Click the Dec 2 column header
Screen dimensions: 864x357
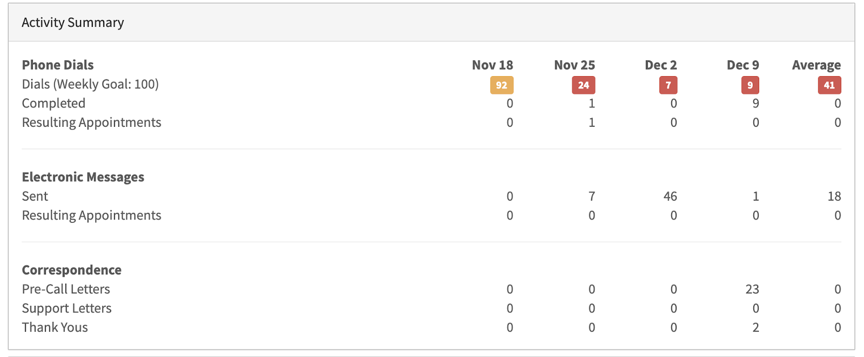tap(661, 65)
